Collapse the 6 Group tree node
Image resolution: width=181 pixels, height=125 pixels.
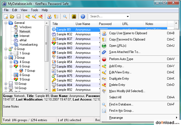[x=11, y=66]
